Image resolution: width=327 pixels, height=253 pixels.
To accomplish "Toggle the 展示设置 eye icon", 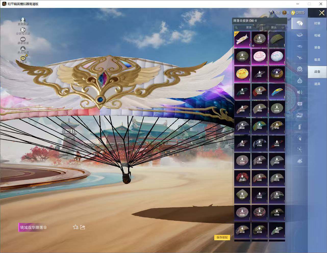I will (x=23, y=39).
